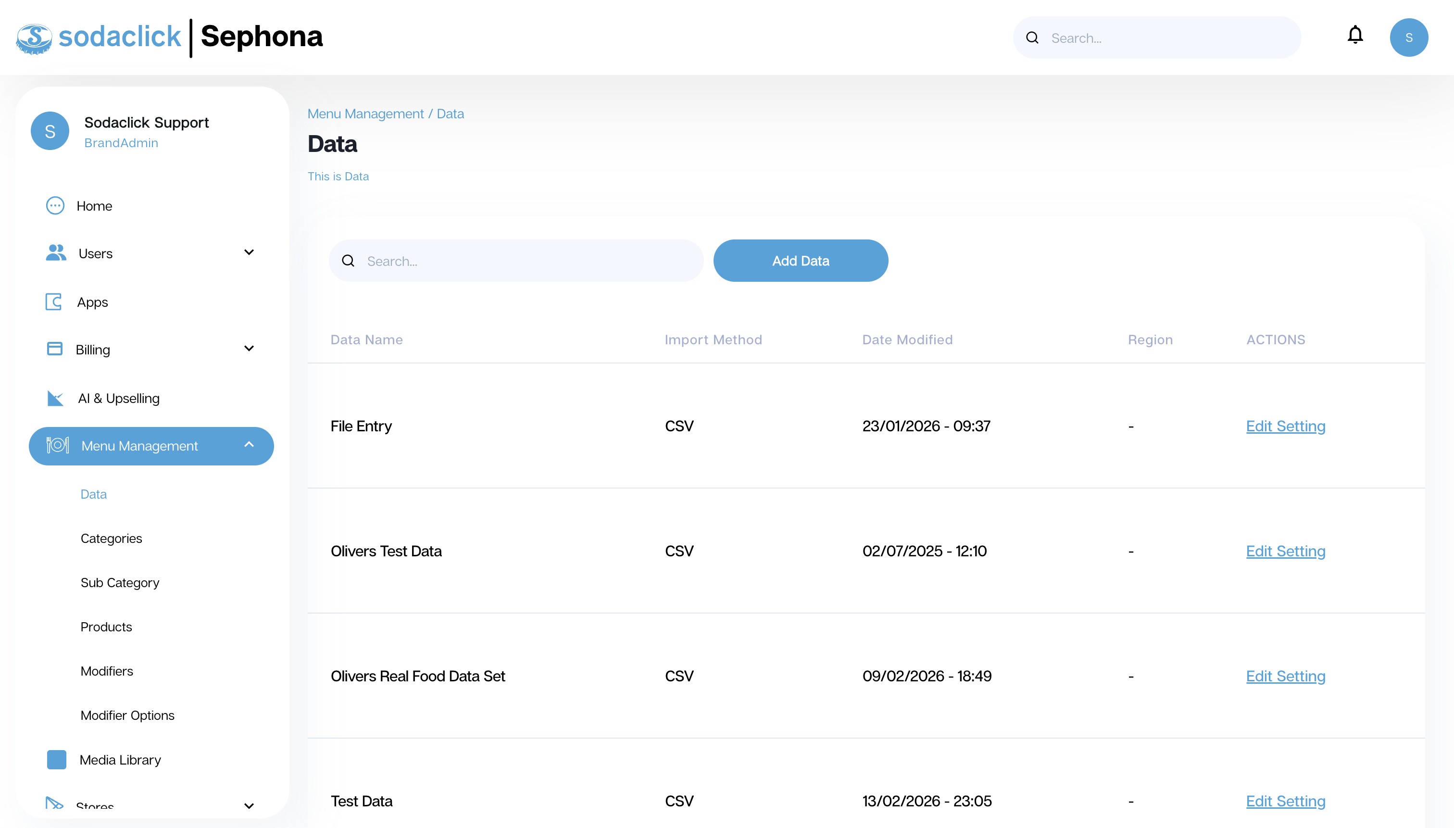Image resolution: width=1454 pixels, height=828 pixels.
Task: Click the Add Data button
Action: (800, 261)
